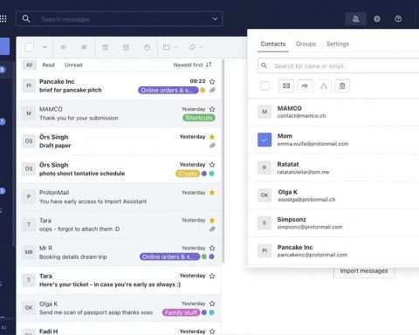Focus the Search messages field
The image size is (419, 335).
tap(120, 19)
